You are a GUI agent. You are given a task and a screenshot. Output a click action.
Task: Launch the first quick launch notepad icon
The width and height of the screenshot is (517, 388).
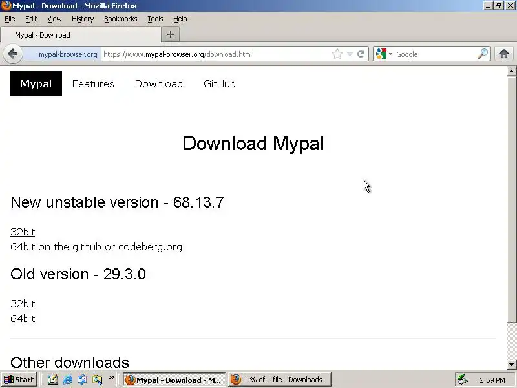[x=53, y=380]
